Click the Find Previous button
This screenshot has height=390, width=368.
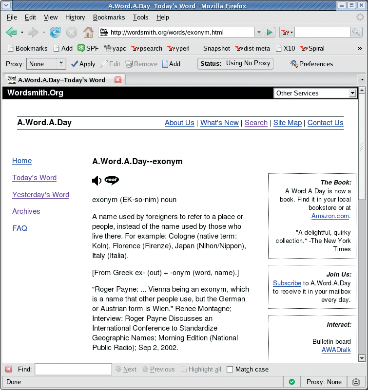(158, 369)
